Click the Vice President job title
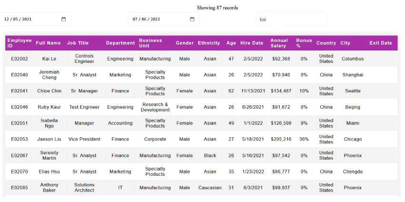Image resolution: width=405 pixels, height=202 pixels. 84,139
